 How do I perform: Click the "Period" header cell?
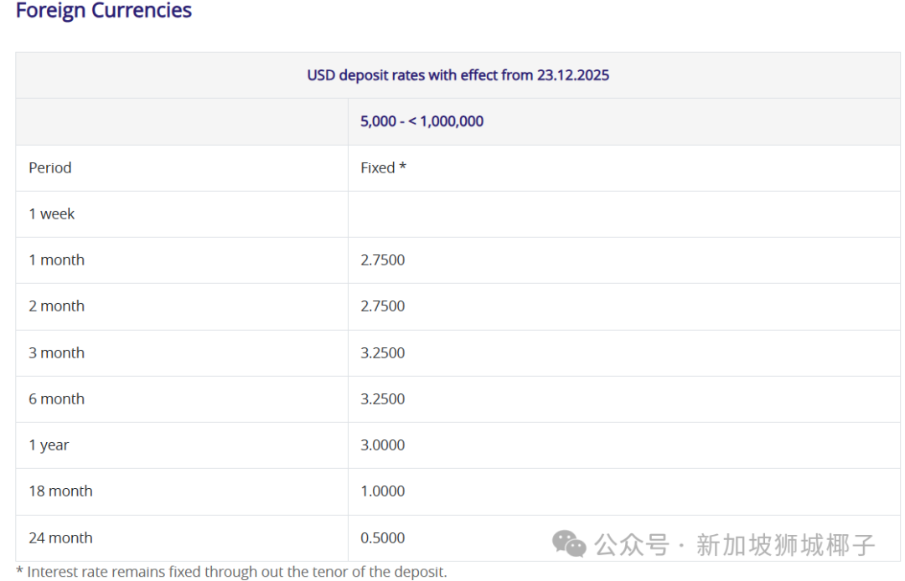[x=50, y=167]
